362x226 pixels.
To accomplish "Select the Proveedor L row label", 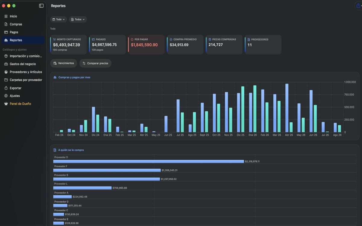I will (x=61, y=184).
